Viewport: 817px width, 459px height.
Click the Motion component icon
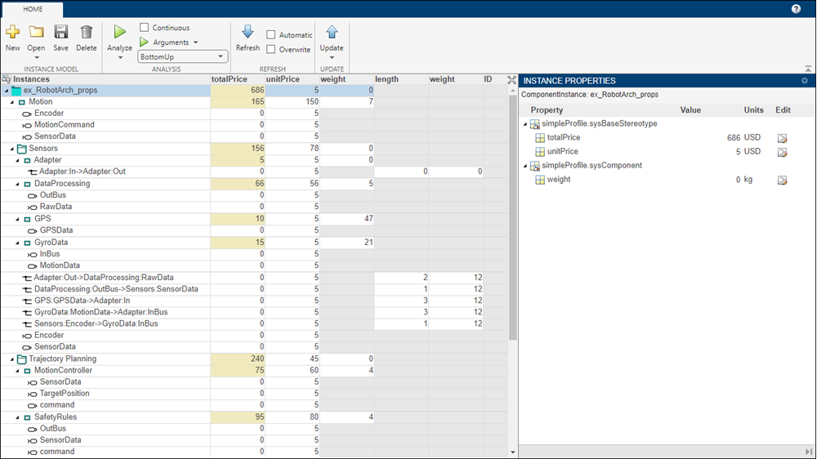[x=22, y=102]
